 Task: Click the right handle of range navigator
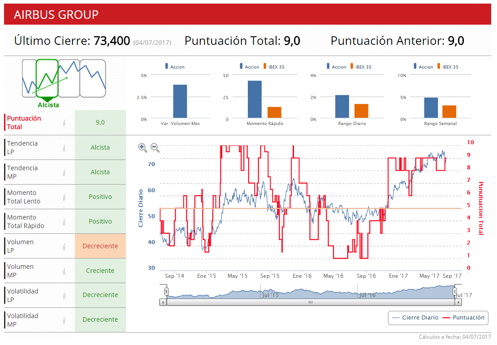[x=454, y=291]
